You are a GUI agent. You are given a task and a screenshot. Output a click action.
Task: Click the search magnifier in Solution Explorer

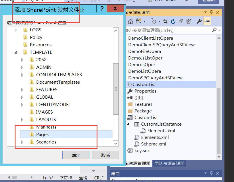click(214, 30)
